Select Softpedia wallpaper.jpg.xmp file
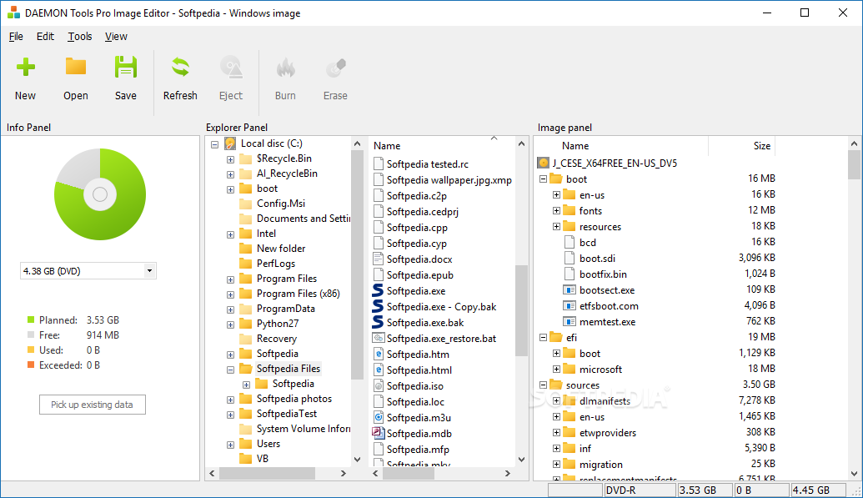This screenshot has height=498, width=863. click(449, 179)
